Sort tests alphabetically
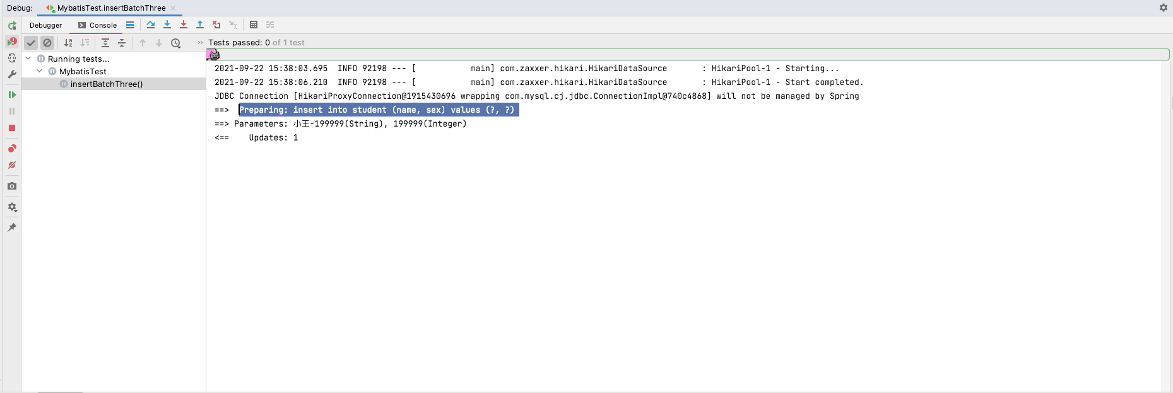The width and height of the screenshot is (1173, 393). [x=68, y=43]
